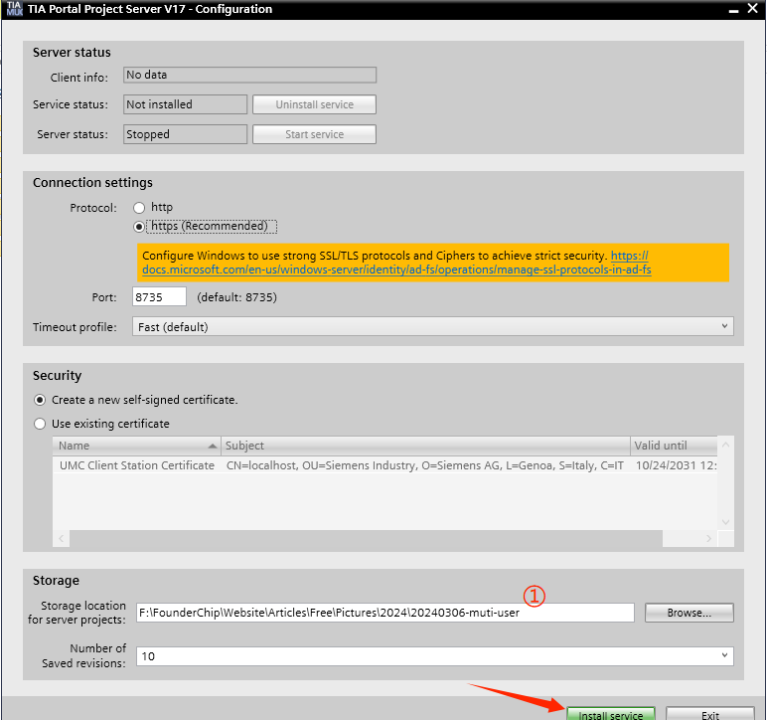Select the http protocol radio button
Screen dimensions: 767x720
click(x=139, y=208)
